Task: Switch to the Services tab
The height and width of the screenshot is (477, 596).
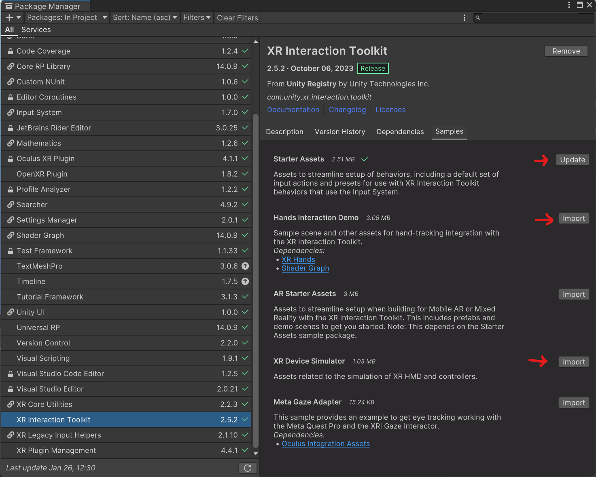Action: [36, 30]
